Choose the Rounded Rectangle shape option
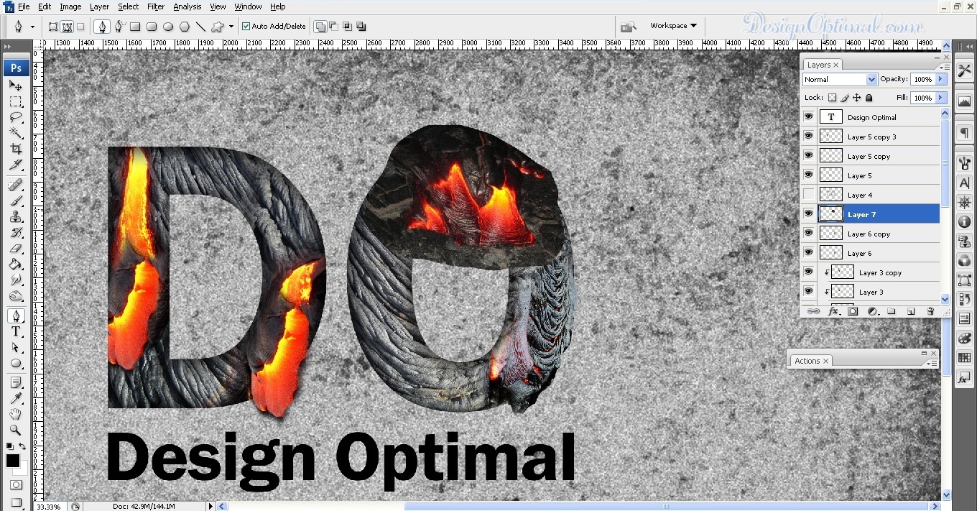This screenshot has height=511, width=977. click(152, 27)
